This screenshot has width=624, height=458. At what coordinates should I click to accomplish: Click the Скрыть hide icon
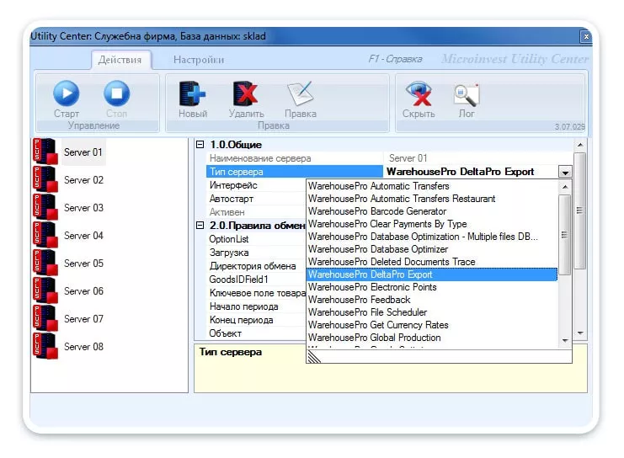coord(419,93)
